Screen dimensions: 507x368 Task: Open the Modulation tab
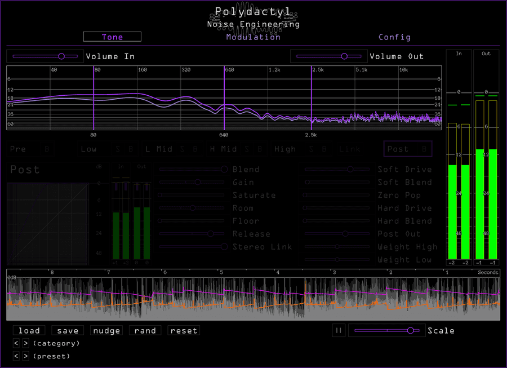(x=253, y=37)
